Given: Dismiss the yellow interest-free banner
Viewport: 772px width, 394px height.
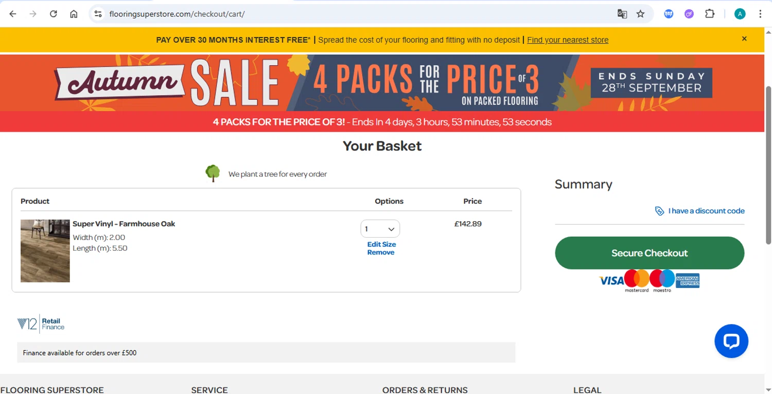Looking at the screenshot, I should pyautogui.click(x=744, y=39).
